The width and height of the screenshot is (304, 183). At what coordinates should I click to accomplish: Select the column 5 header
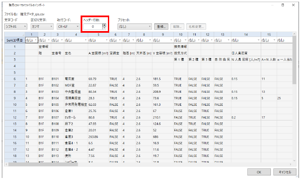[98, 34]
